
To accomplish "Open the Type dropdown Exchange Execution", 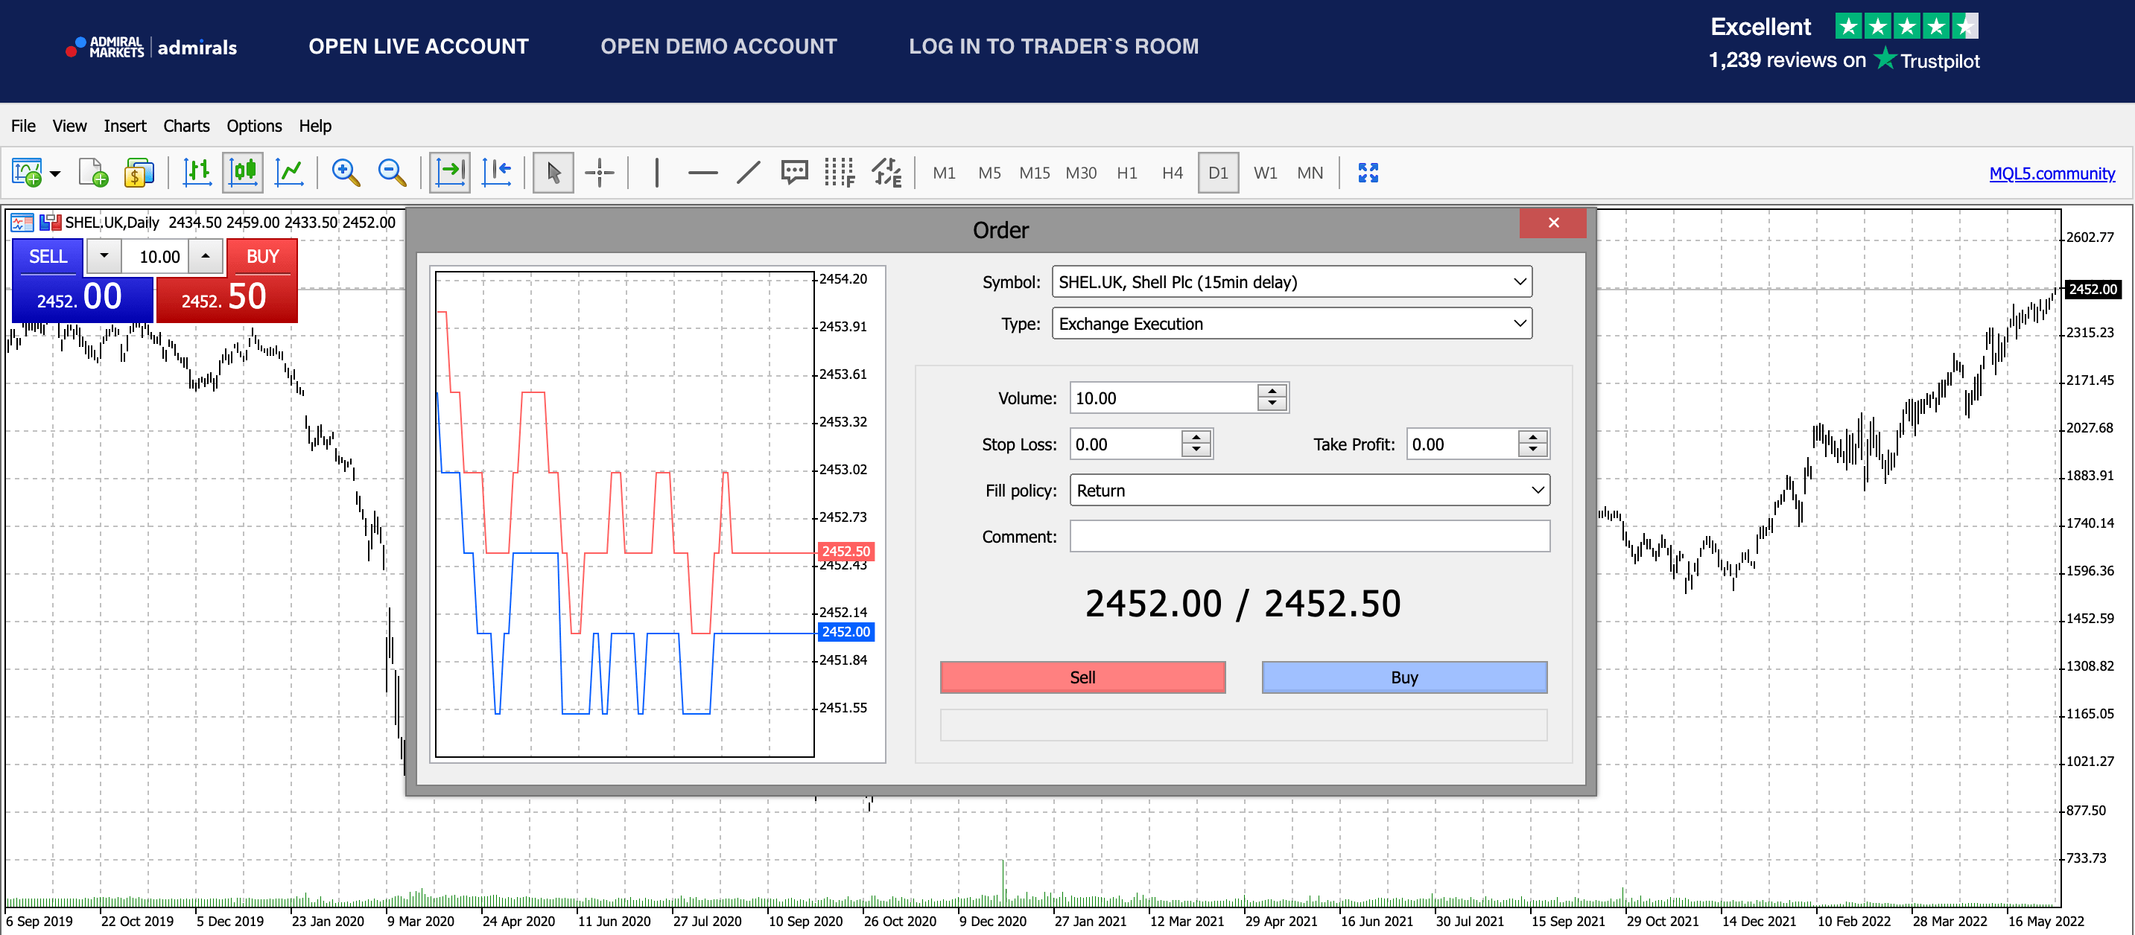I will (1291, 323).
